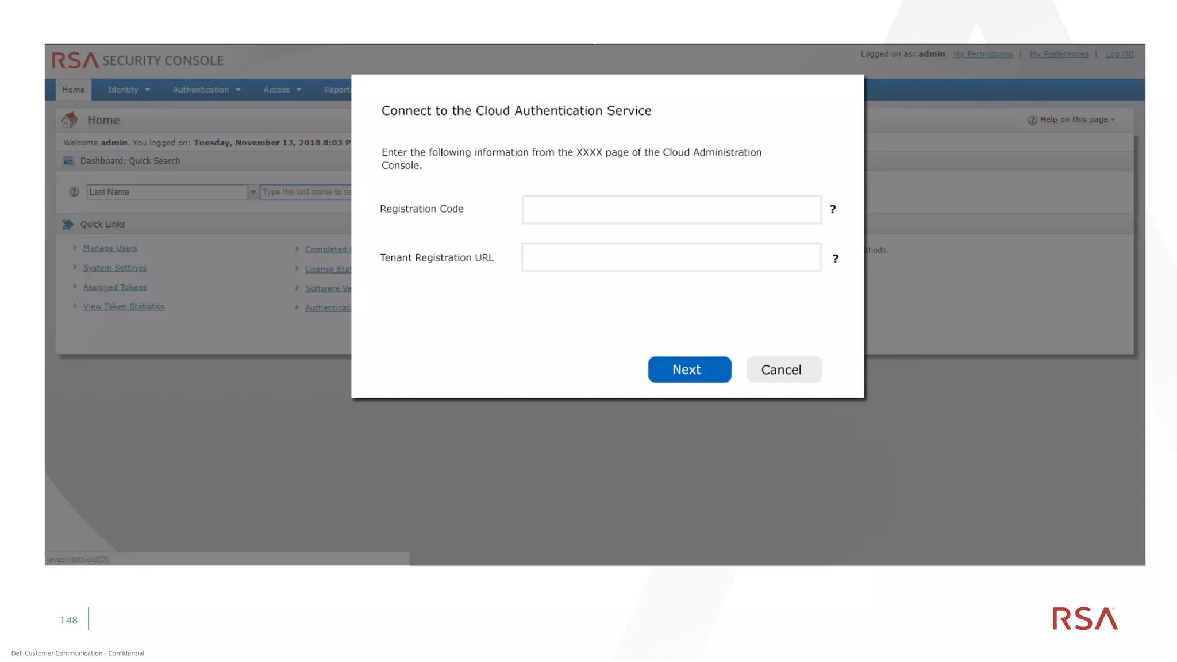The image size is (1177, 662).
Task: Open the Identity menu
Action: click(129, 90)
